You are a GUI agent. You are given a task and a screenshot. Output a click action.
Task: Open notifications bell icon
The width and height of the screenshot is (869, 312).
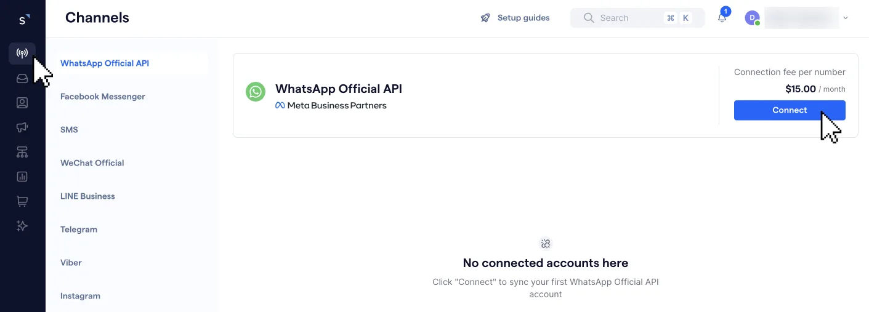[722, 18]
